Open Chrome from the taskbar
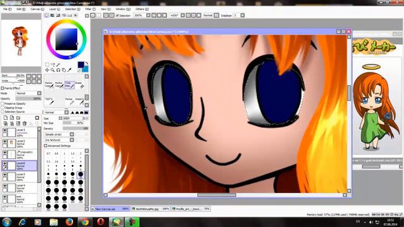Image resolution: width=404 pixels, height=227 pixels. pyautogui.click(x=85, y=222)
